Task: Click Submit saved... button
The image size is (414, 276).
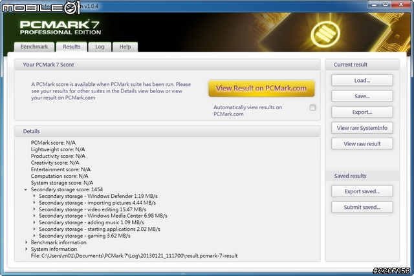Action: click(x=362, y=207)
